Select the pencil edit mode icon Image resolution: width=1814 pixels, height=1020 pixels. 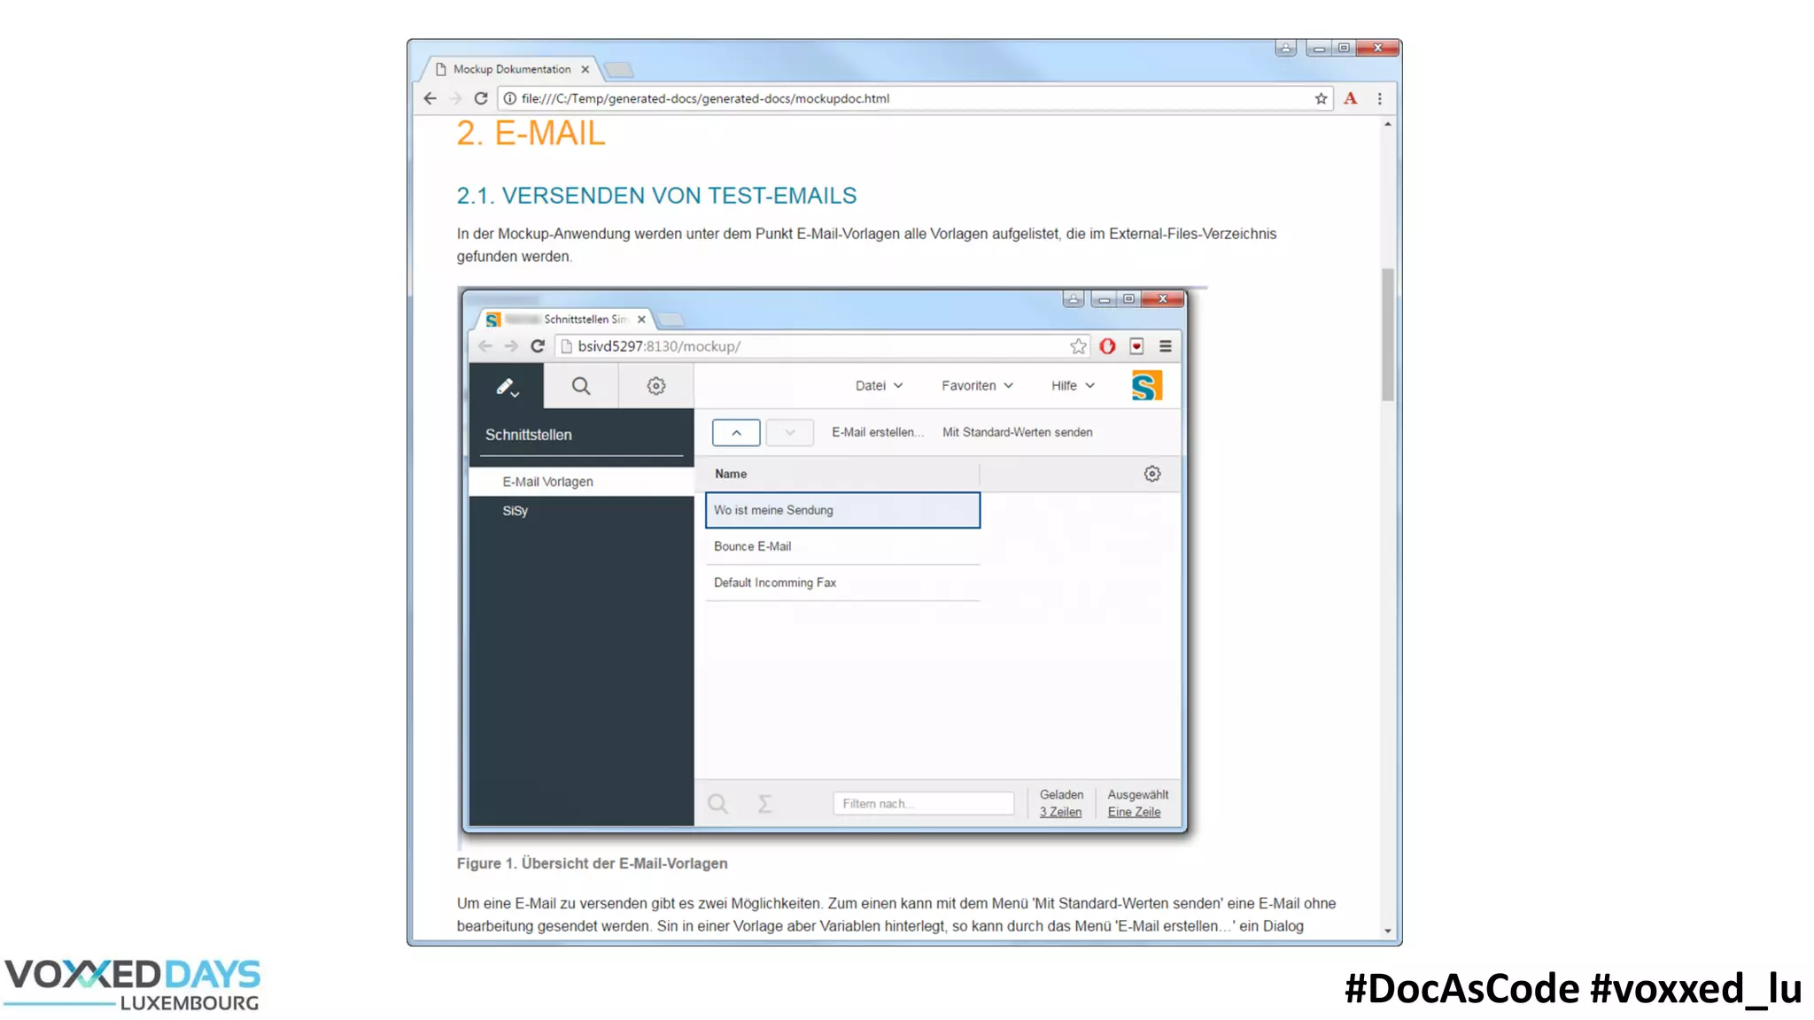507,386
